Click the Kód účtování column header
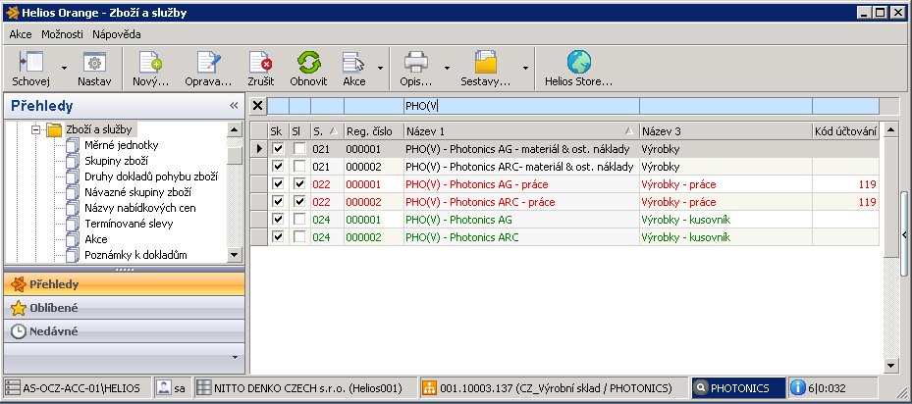This screenshot has width=912, height=404. pyautogui.click(x=845, y=131)
